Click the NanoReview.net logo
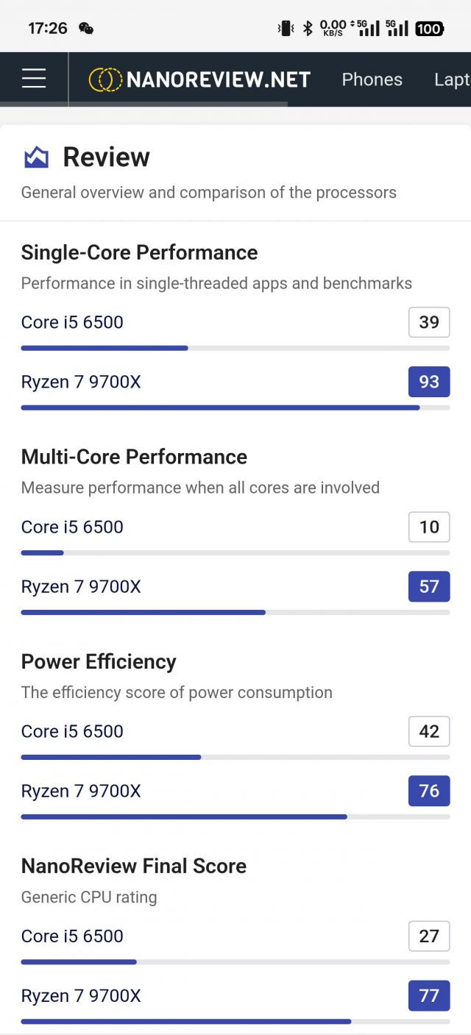Image resolution: width=471 pixels, height=1035 pixels. [x=200, y=79]
